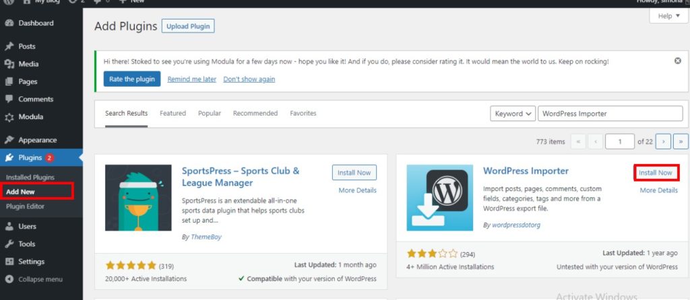The width and height of the screenshot is (690, 300).
Task: Click the Don't show again link
Action: click(249, 79)
